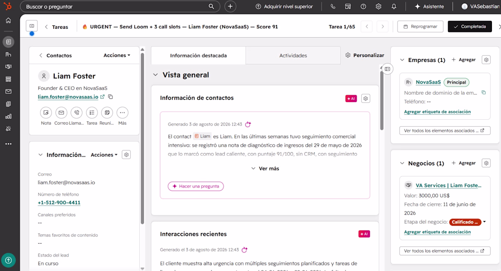Screen dimensions: 501x271
Task: Click the green upgrade arrow circle
Action: point(8,261)
